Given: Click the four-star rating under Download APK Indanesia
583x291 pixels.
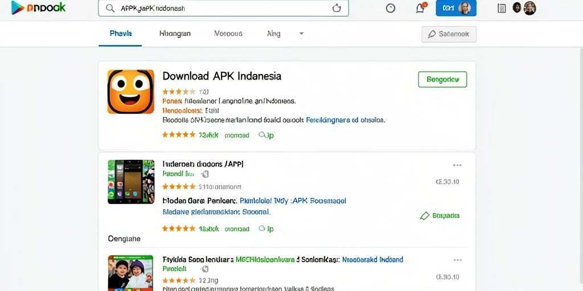Looking at the screenshot, I should point(179,92).
